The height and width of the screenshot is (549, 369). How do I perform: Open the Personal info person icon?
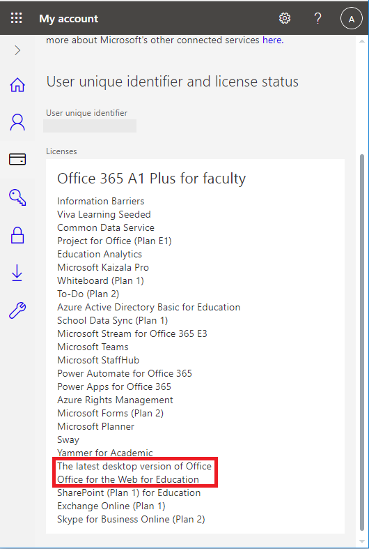point(17,122)
